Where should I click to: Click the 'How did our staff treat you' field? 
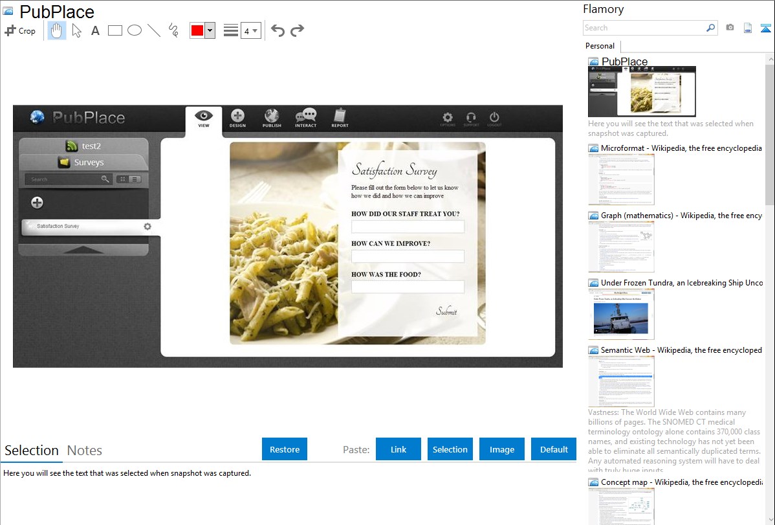pos(408,227)
